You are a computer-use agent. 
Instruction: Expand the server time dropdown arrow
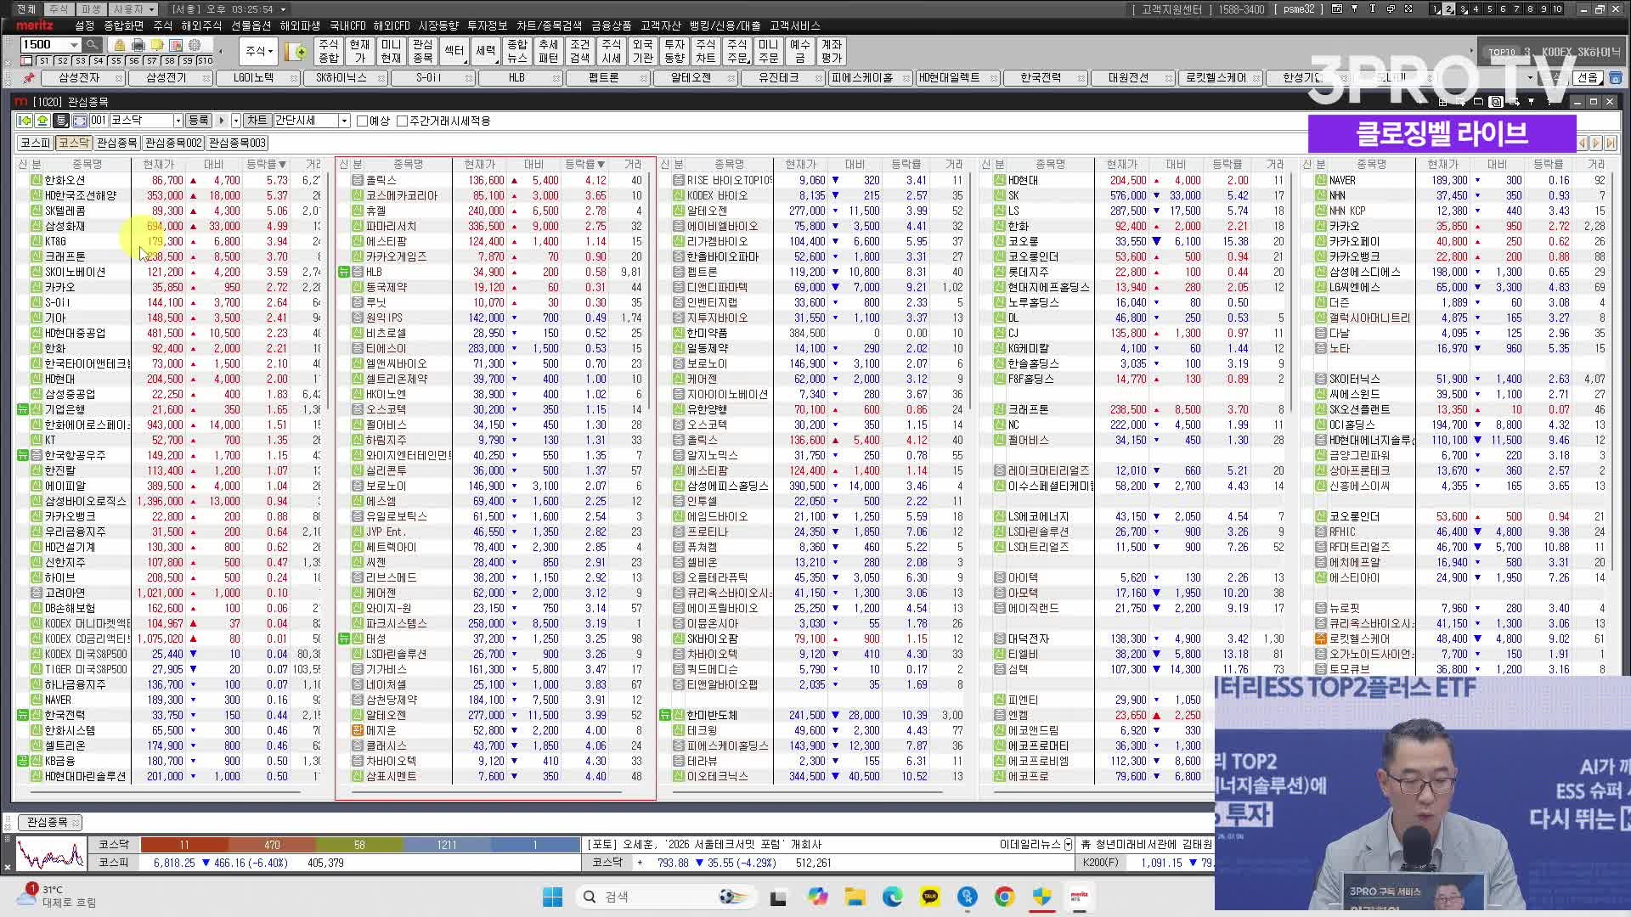click(x=283, y=9)
